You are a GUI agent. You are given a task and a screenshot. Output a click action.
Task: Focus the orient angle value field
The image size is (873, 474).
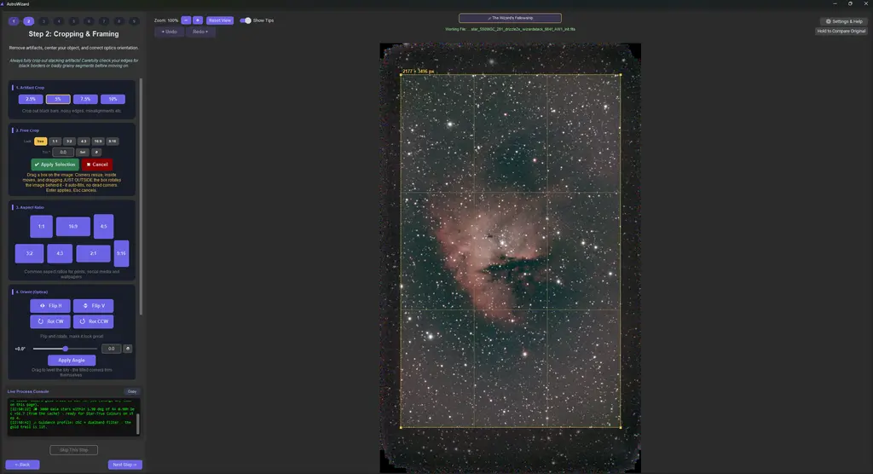(x=112, y=349)
